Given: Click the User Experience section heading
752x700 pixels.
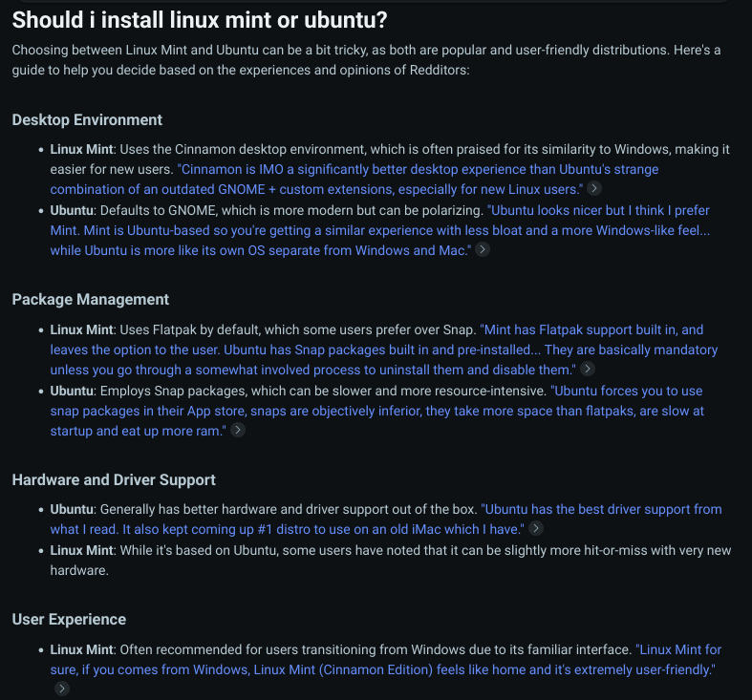Looking at the screenshot, I should pyautogui.click(x=69, y=619).
